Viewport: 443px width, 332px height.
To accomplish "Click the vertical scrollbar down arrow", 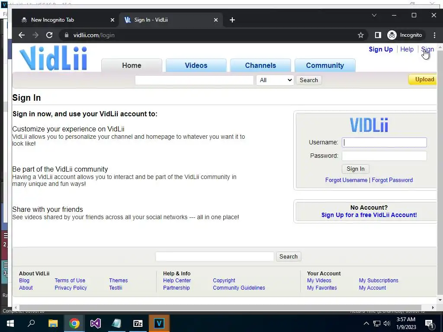I will pyautogui.click(x=440, y=300).
